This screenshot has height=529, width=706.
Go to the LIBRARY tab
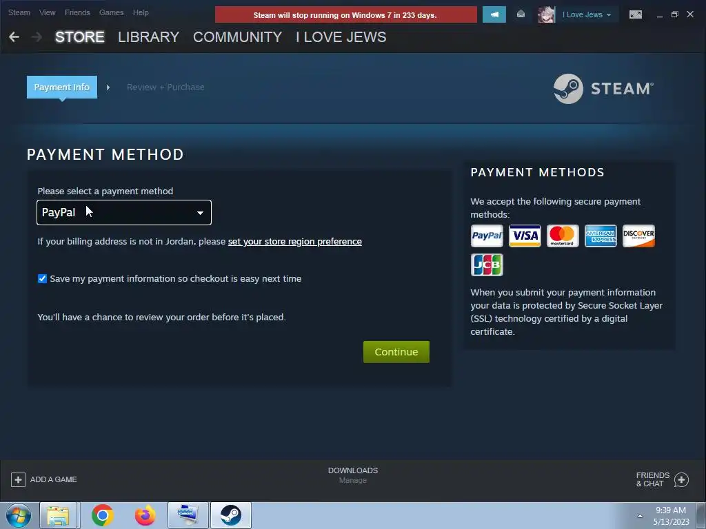[149, 37]
